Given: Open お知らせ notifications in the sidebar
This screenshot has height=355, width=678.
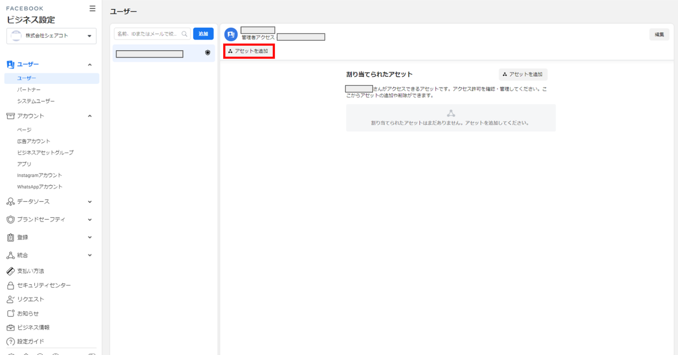Looking at the screenshot, I should 27,313.
